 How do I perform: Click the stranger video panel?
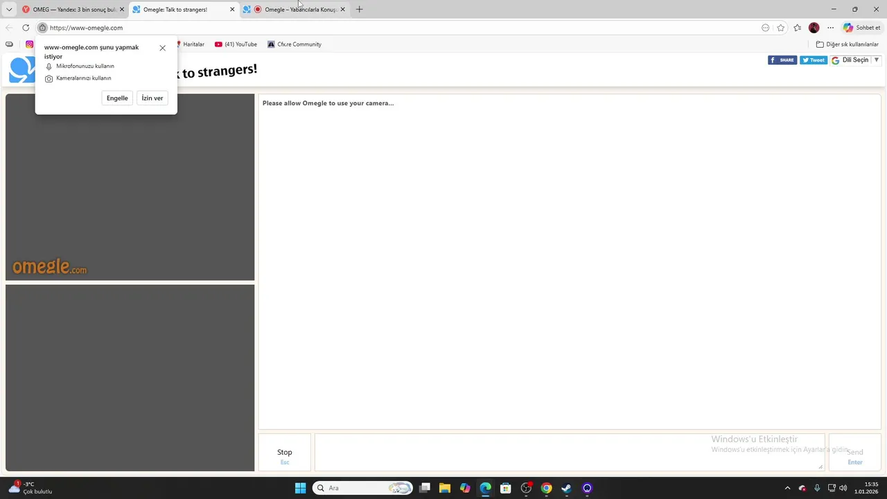coord(130,187)
